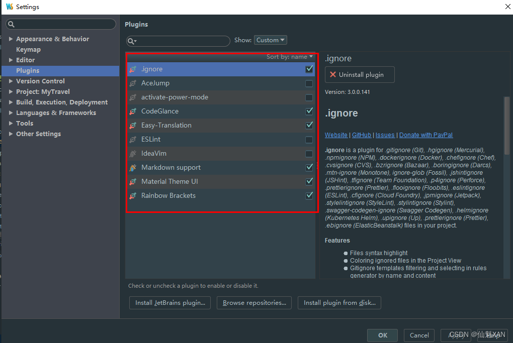The height and width of the screenshot is (343, 513).
Task: Focus the settings sidebar search field
Action: (61, 24)
